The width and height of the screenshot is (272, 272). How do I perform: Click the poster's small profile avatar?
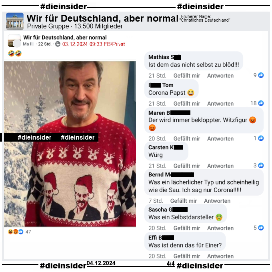point(17,43)
